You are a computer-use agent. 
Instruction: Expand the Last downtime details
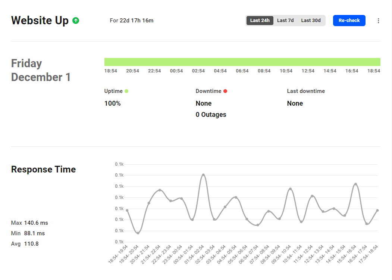306,91
